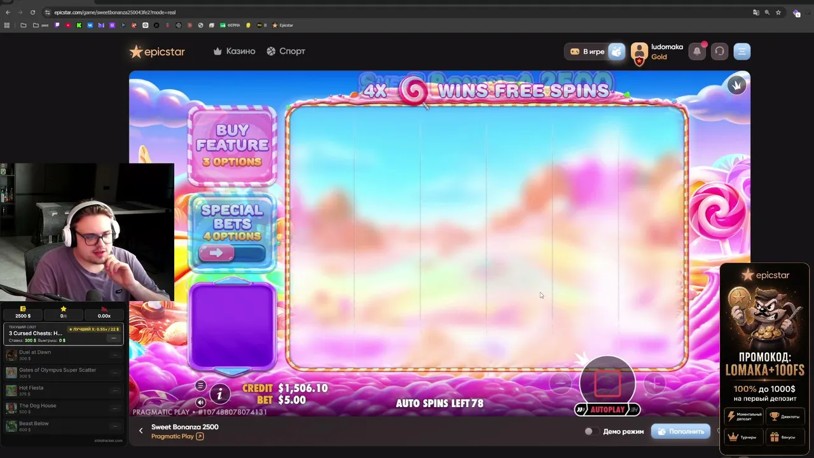Click Бонусы promo tile

pos(785,437)
